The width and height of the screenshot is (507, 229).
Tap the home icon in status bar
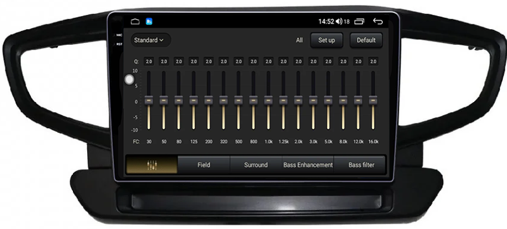point(135,21)
